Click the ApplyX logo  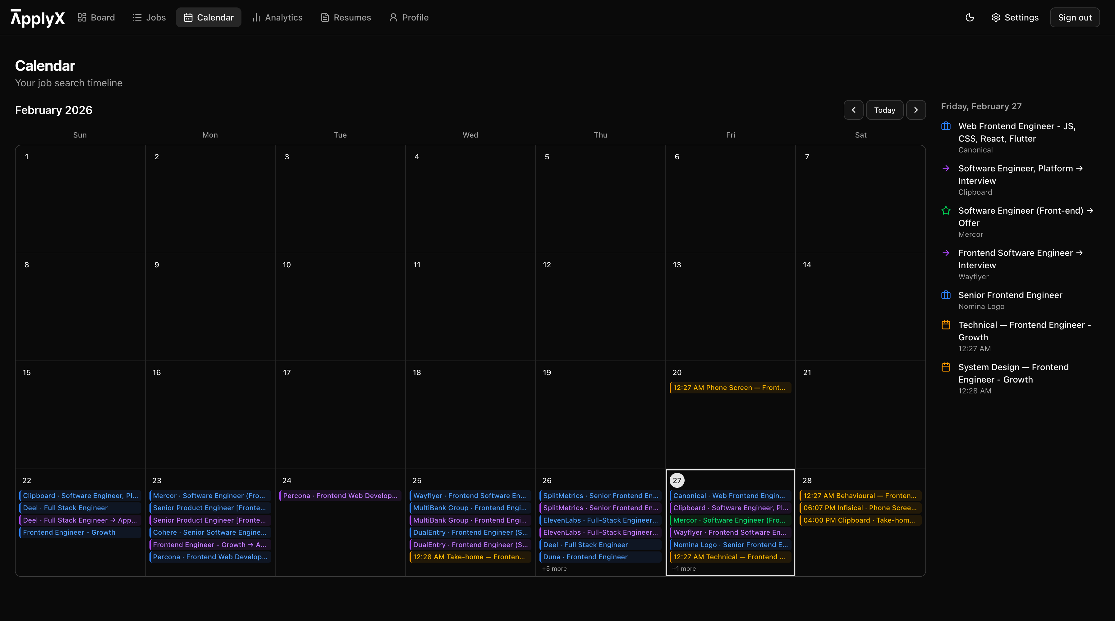(38, 18)
